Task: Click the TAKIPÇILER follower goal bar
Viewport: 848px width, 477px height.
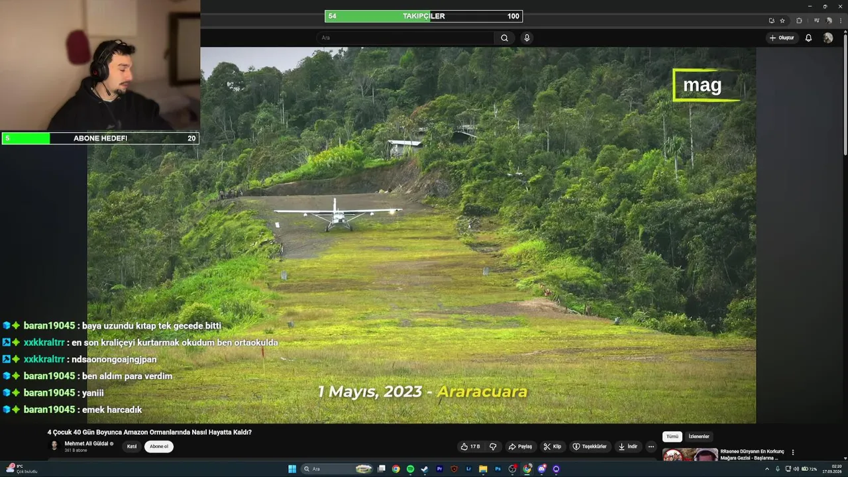Action: [x=423, y=16]
